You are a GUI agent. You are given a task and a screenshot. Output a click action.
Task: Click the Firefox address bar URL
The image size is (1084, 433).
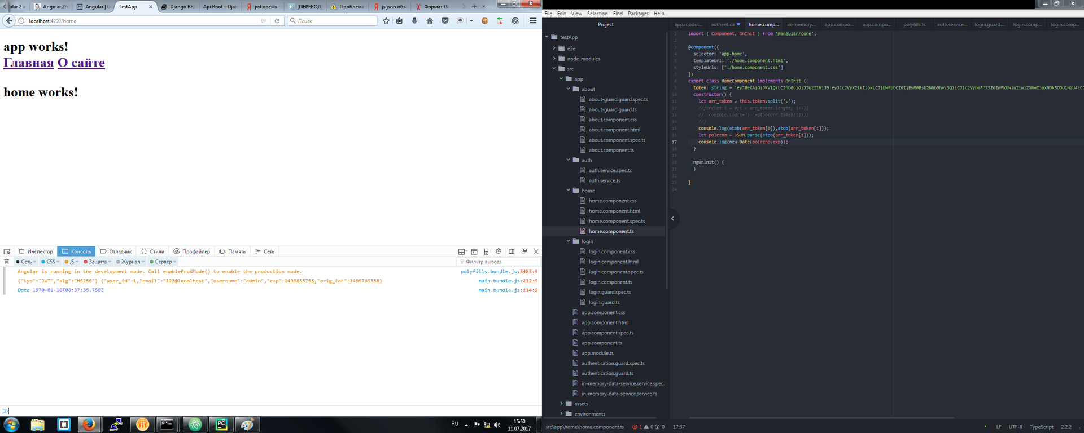point(53,21)
